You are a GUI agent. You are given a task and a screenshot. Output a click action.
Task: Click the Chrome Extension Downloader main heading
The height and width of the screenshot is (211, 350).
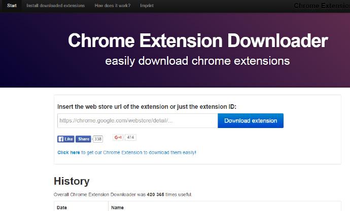[x=198, y=40]
